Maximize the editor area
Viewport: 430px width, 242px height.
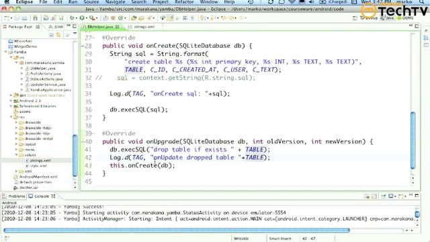417,26
